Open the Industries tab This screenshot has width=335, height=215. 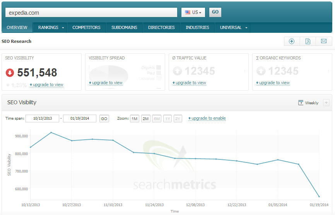point(197,27)
